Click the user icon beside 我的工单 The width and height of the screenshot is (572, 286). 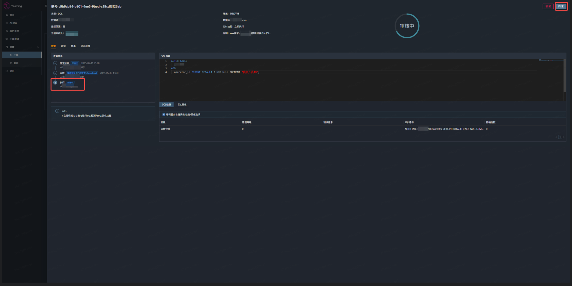7,31
